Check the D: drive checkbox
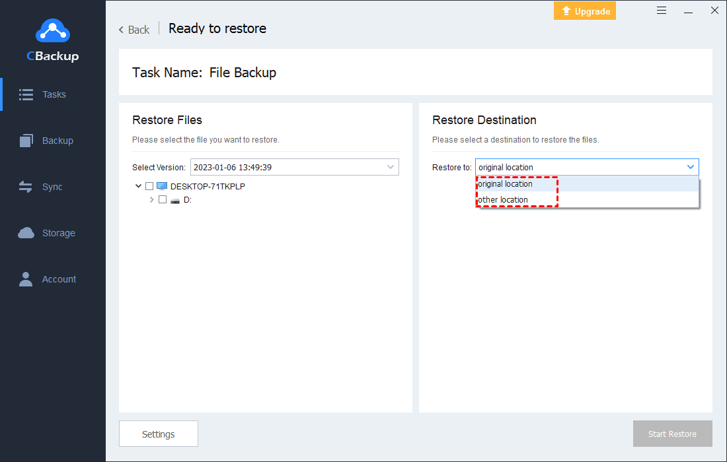Image resolution: width=727 pixels, height=462 pixels. 163,199
